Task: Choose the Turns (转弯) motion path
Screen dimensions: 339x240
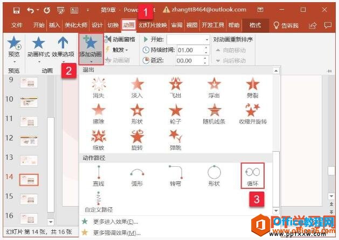Action: click(x=176, y=176)
